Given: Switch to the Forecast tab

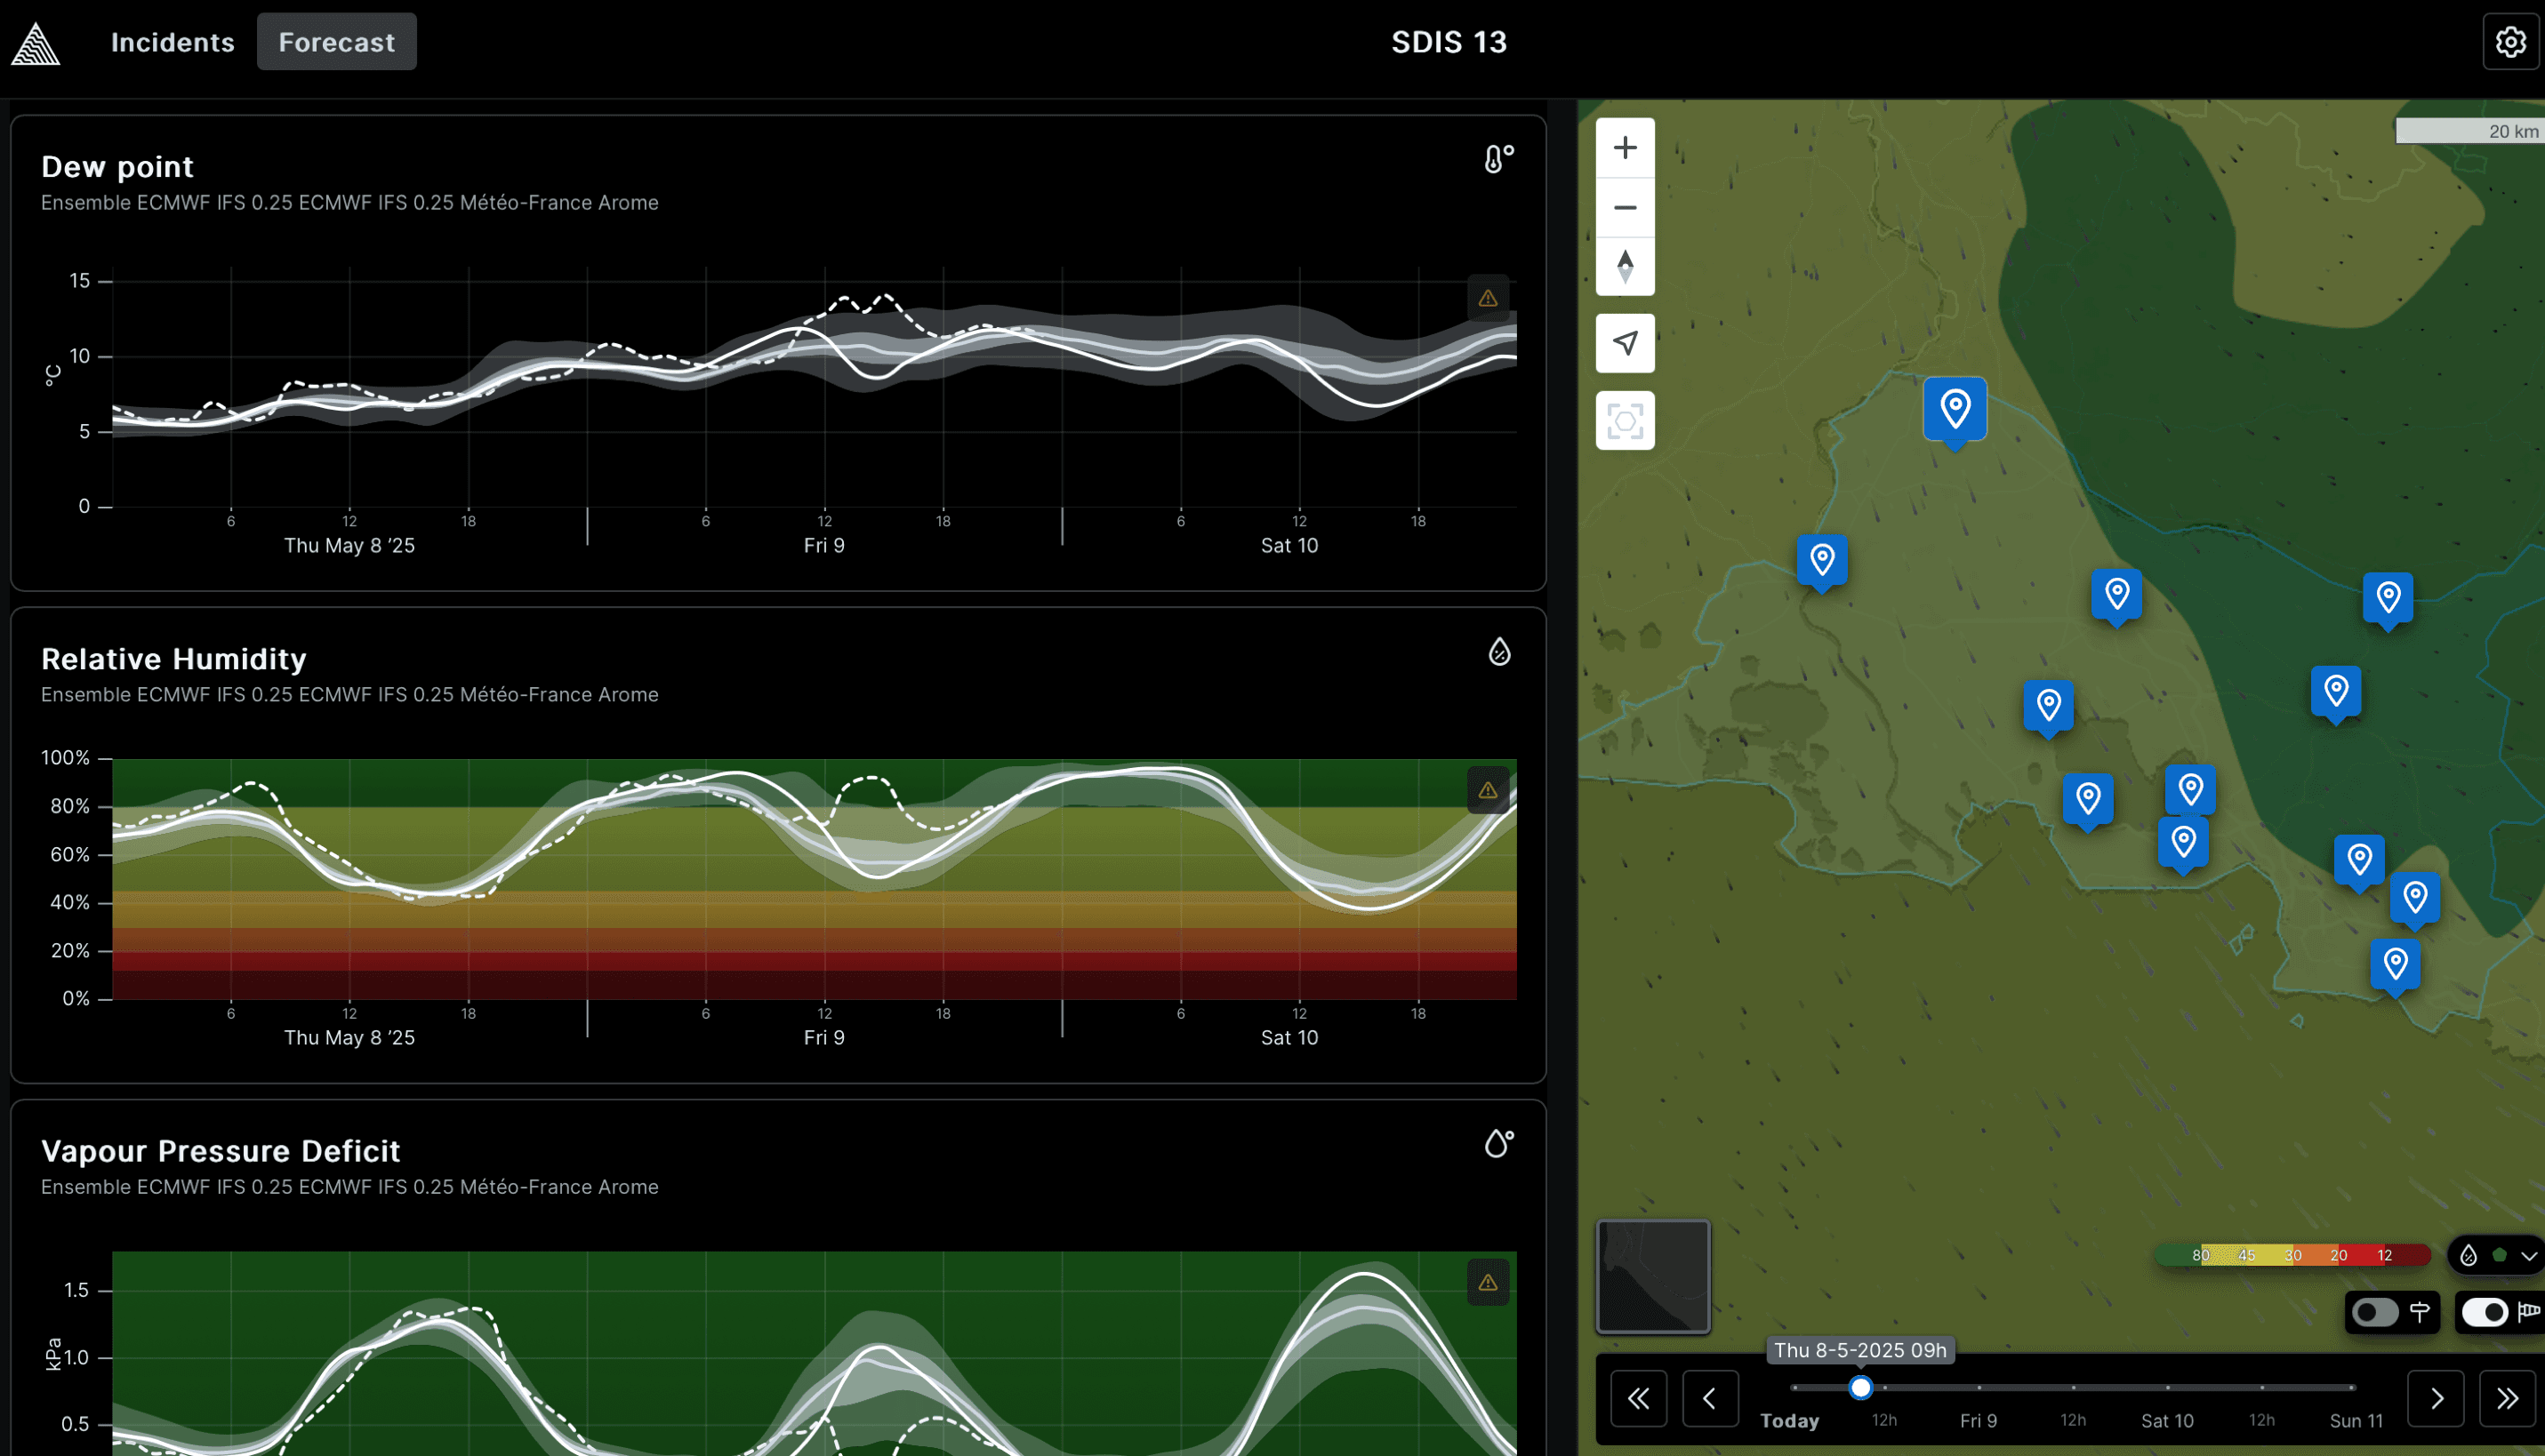Looking at the screenshot, I should pos(336,41).
